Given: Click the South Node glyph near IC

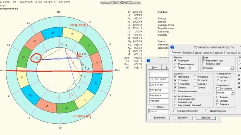Looking at the screenshot, I should 58,96.
